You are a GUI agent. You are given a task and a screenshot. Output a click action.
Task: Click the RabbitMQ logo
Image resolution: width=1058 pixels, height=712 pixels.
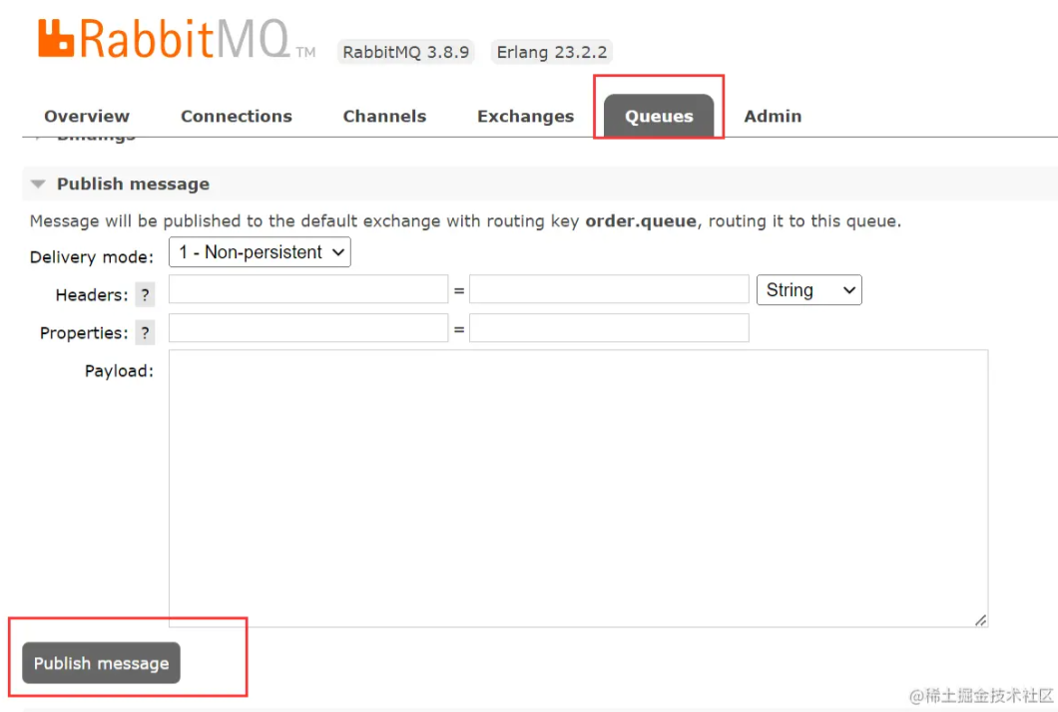(x=177, y=39)
